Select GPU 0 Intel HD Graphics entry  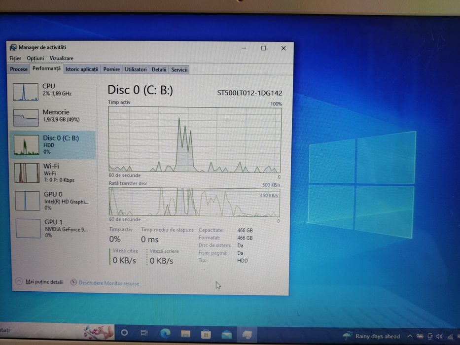click(x=53, y=201)
